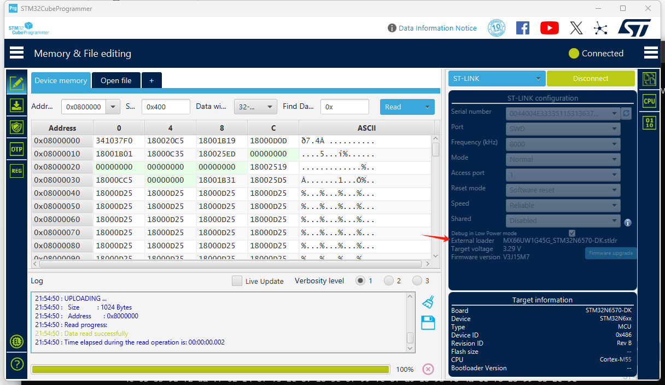Open the X social icon
This screenshot has height=385, width=665.
click(576, 28)
